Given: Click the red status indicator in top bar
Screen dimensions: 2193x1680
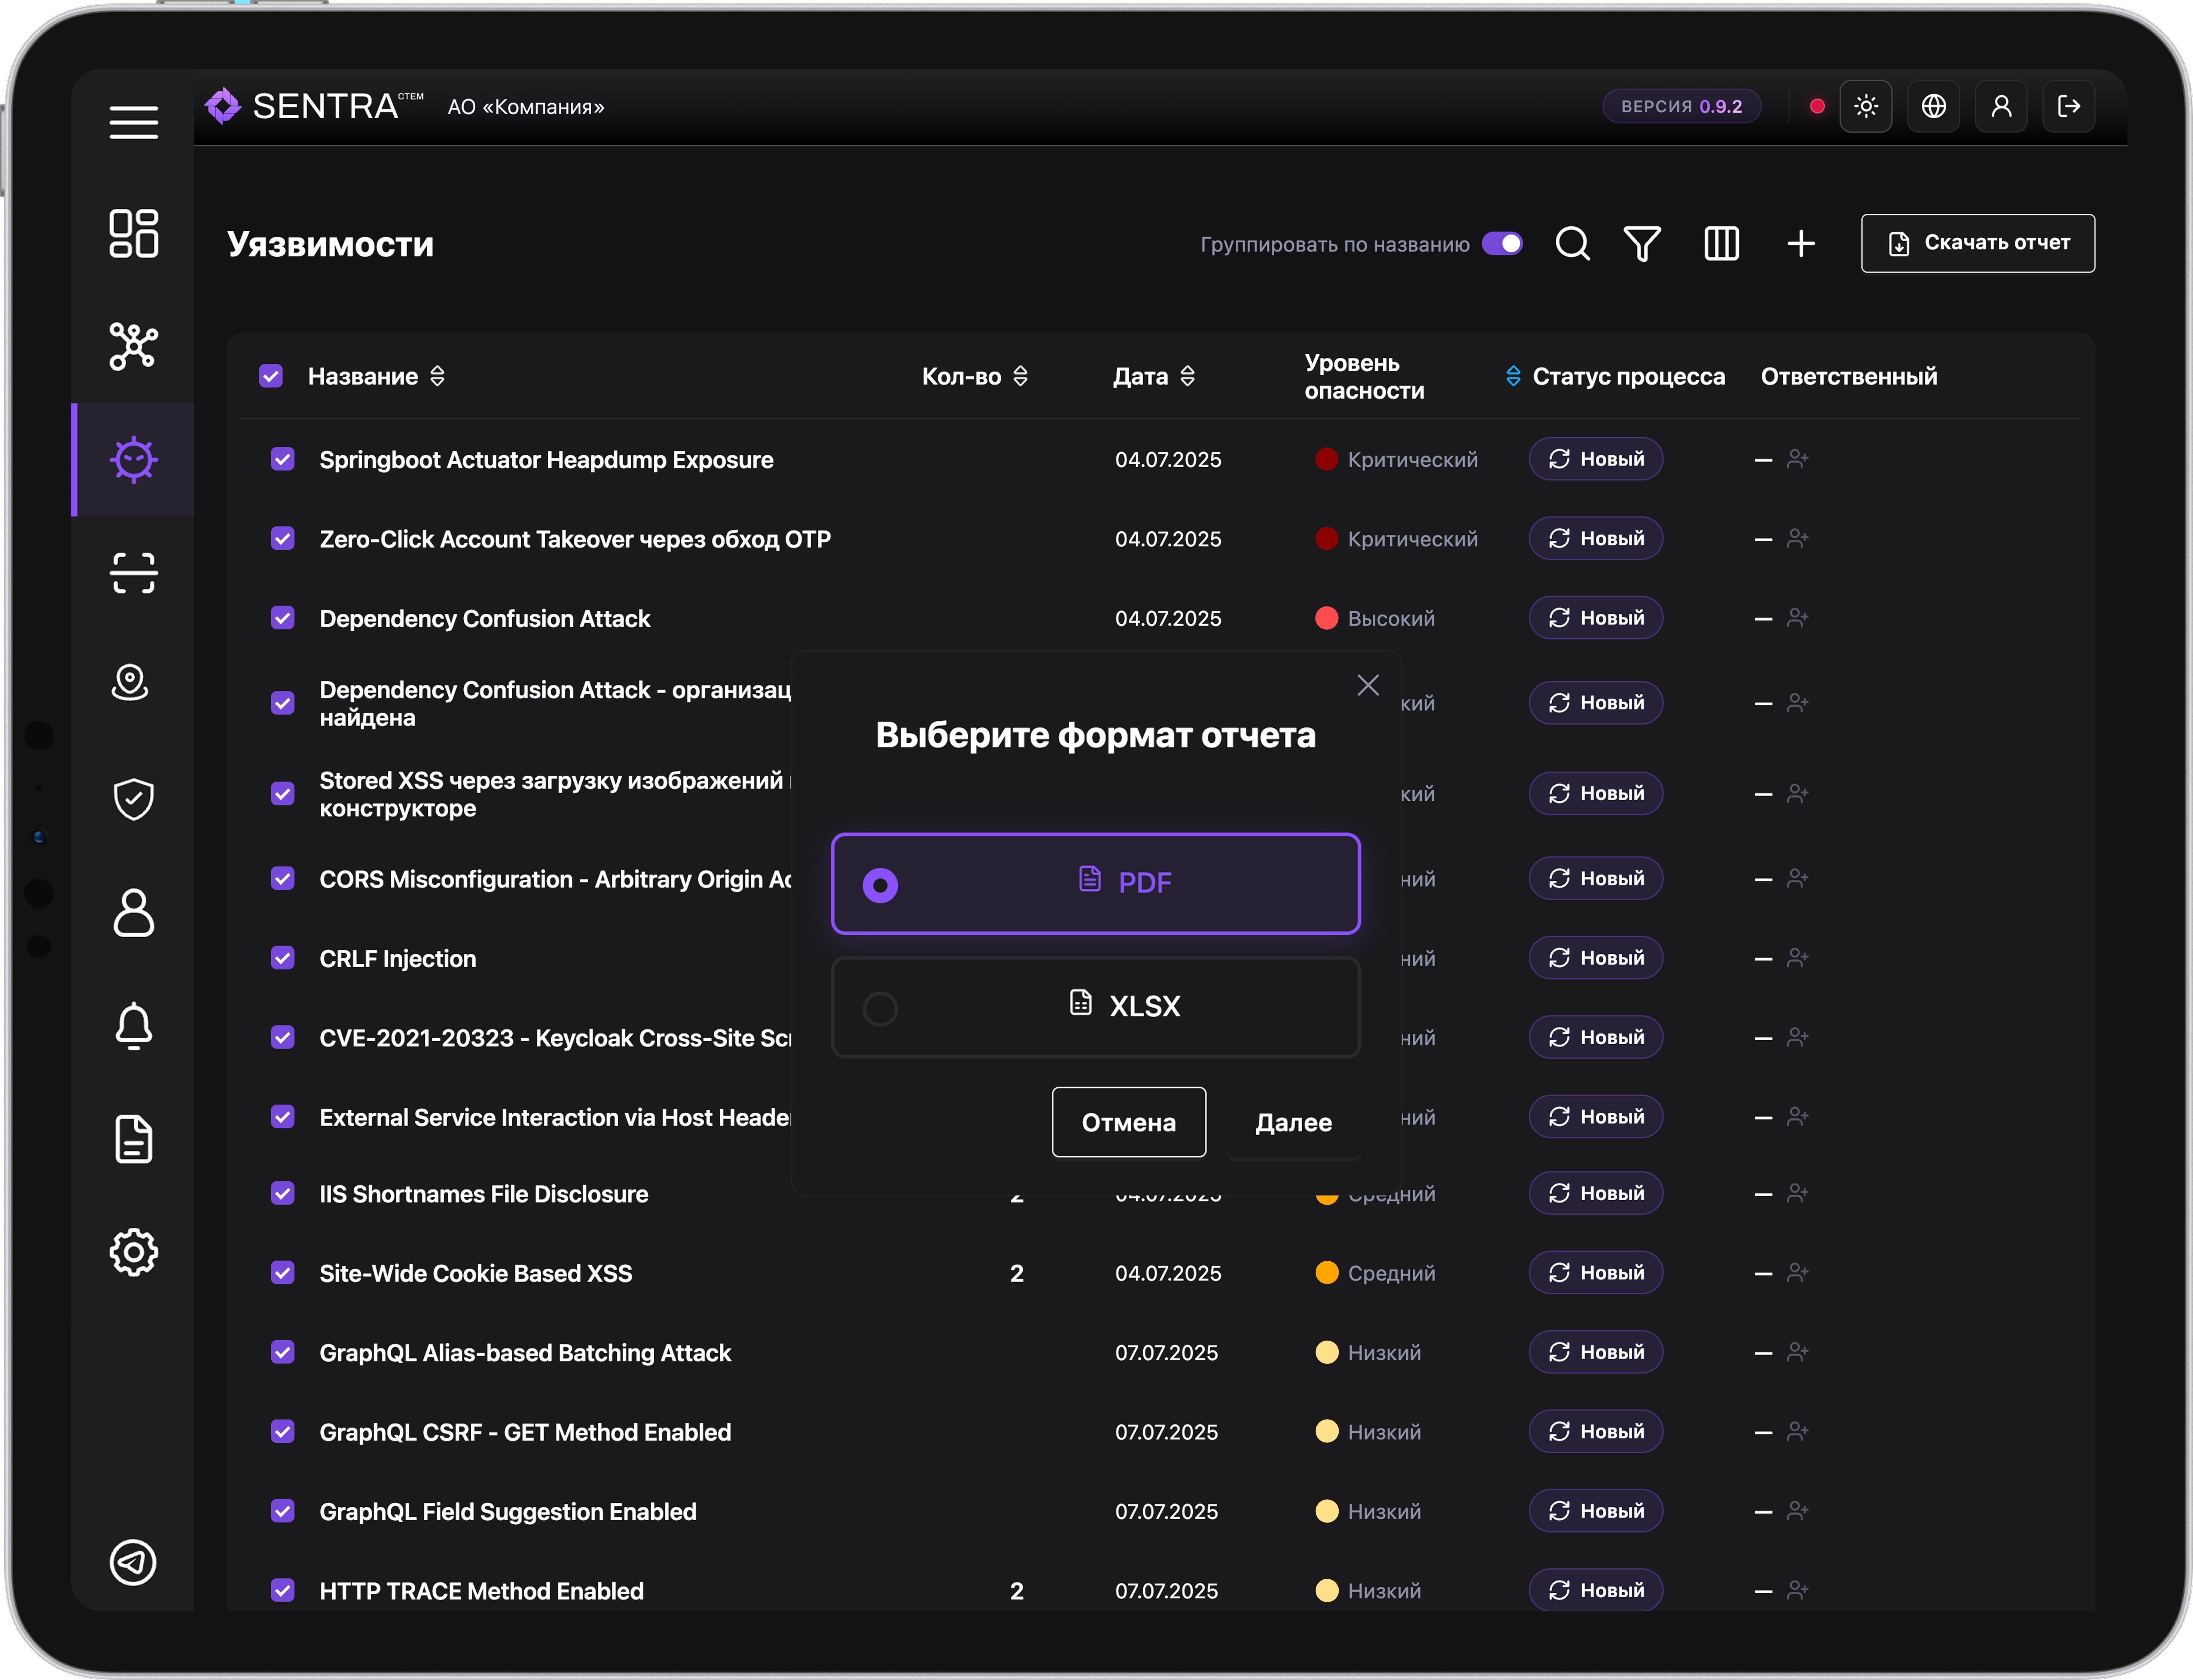Looking at the screenshot, I should pos(1817,106).
